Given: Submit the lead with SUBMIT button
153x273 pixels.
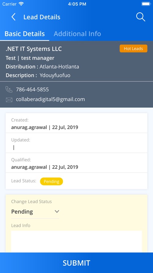Looking at the screenshot, I should tap(76, 263).
